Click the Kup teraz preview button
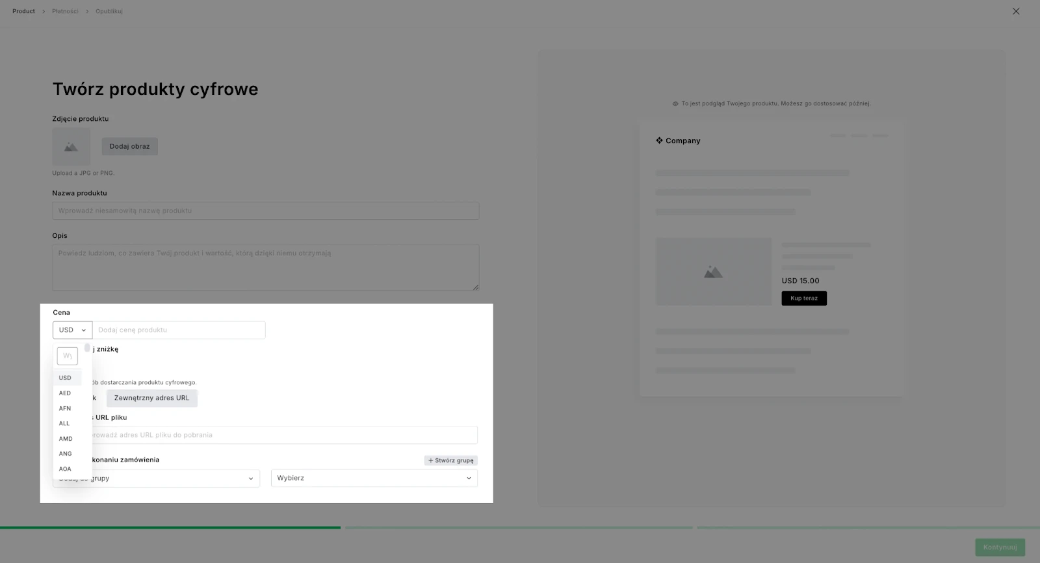Image resolution: width=1040 pixels, height=563 pixels. [x=804, y=298]
